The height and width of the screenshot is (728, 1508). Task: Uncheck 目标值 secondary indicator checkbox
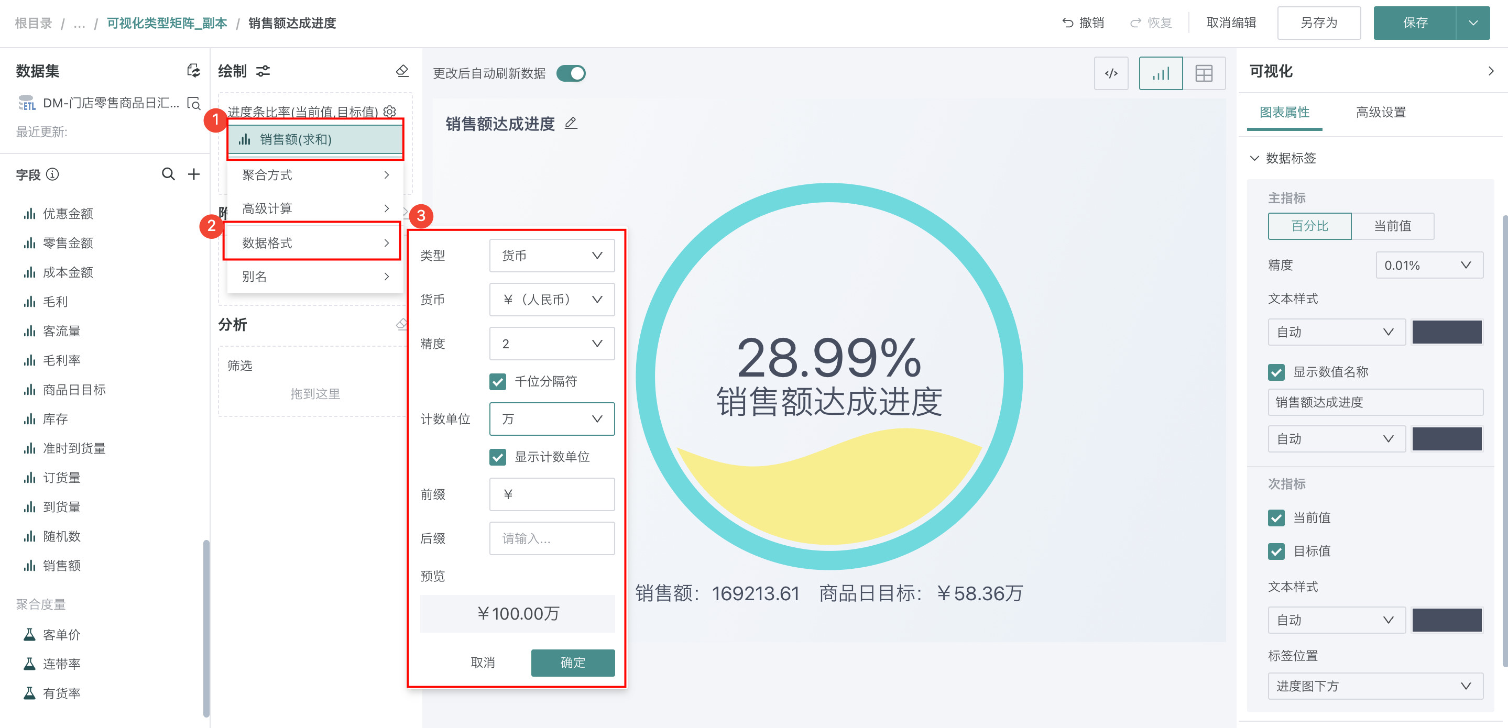click(x=1276, y=551)
